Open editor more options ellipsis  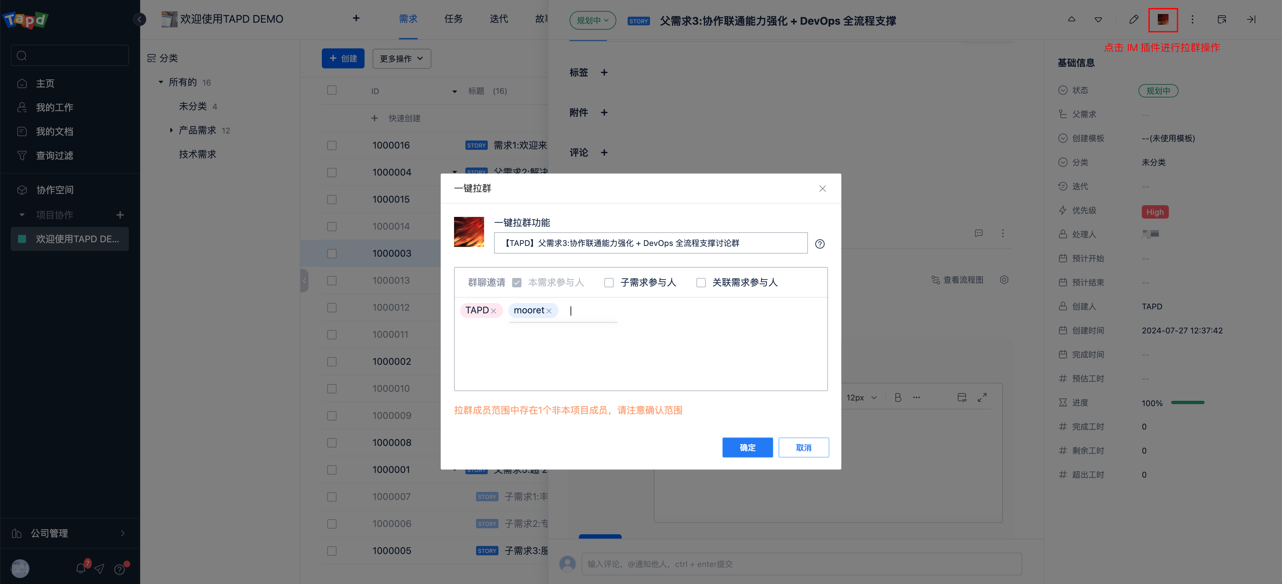point(916,397)
